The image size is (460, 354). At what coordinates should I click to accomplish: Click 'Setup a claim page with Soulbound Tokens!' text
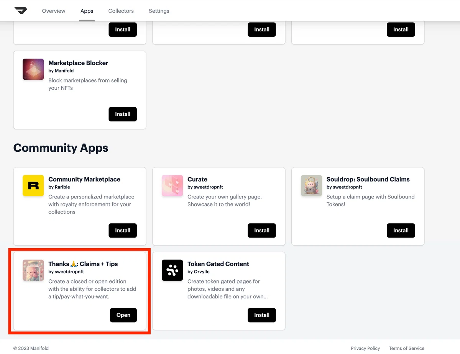[x=371, y=201]
